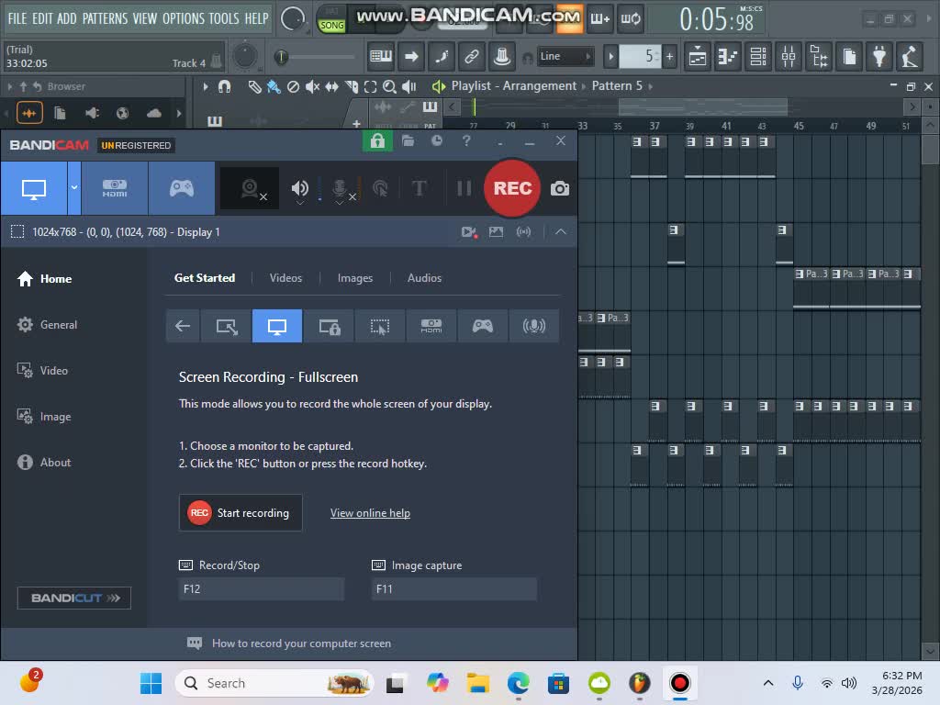Toggle the orange transport button under the Bandicam watermark

click(x=569, y=18)
